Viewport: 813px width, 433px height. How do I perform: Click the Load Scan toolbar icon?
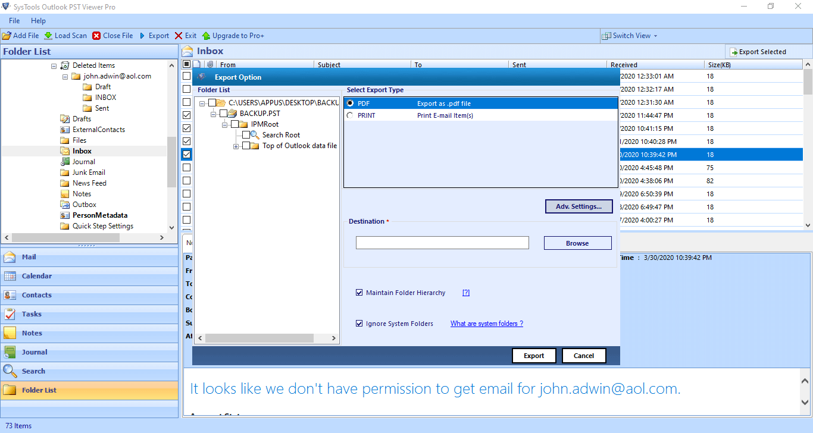[48, 36]
